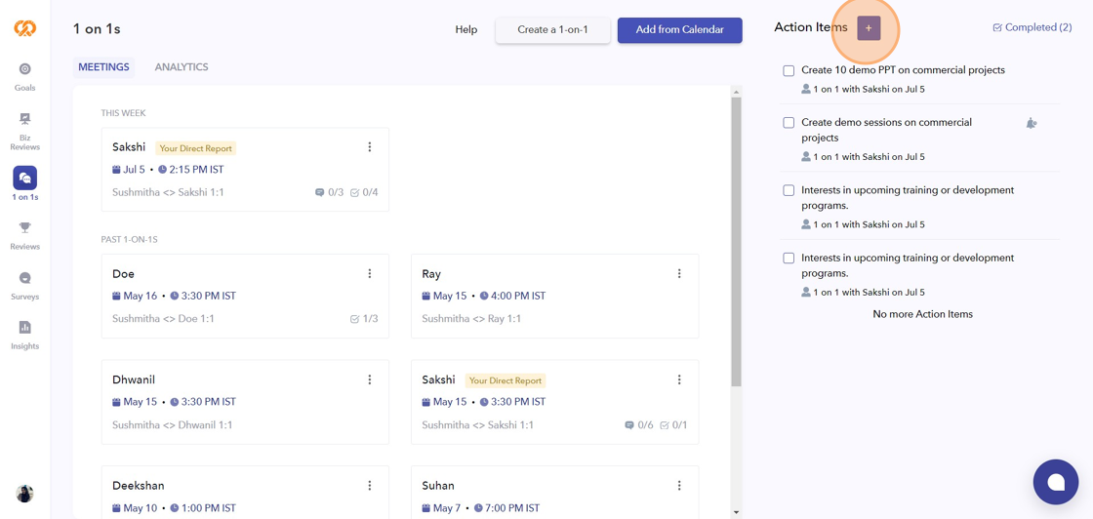The width and height of the screenshot is (1093, 519).
Task: Open Goals in the sidebar
Action: click(25, 77)
